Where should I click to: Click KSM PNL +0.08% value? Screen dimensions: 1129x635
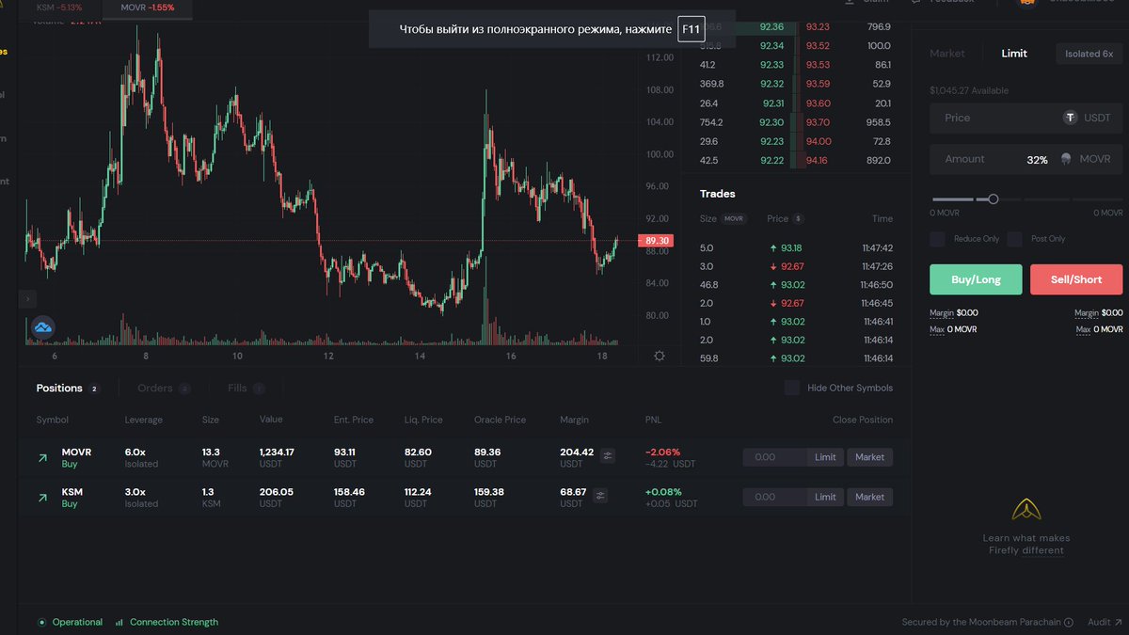pos(663,491)
